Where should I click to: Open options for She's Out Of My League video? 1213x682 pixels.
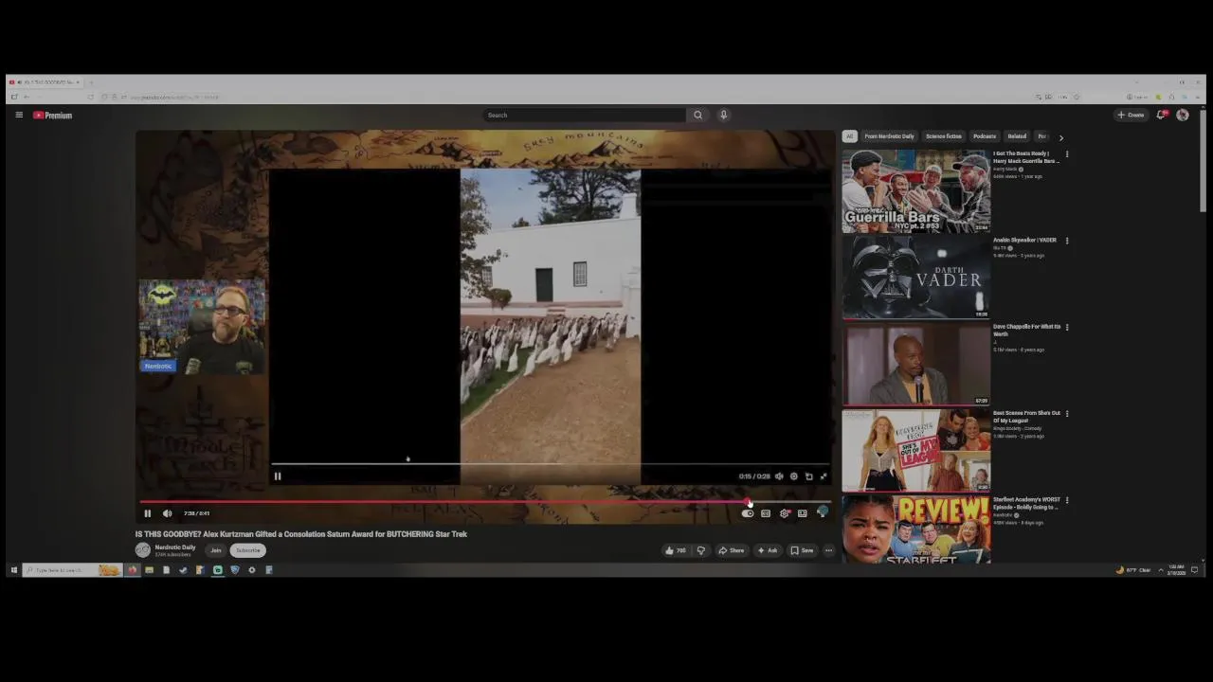(1067, 414)
